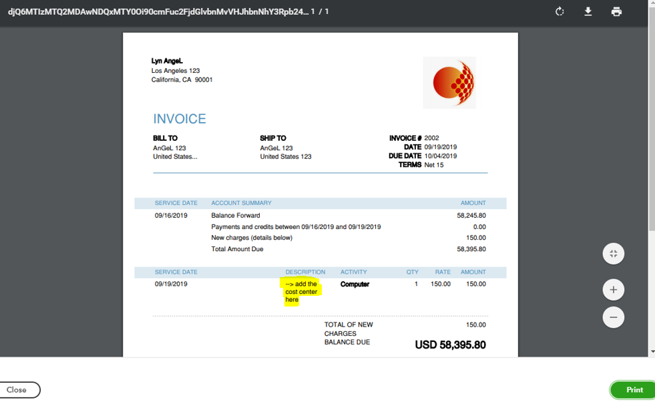Close the print preview
655x408 pixels.
(x=17, y=389)
